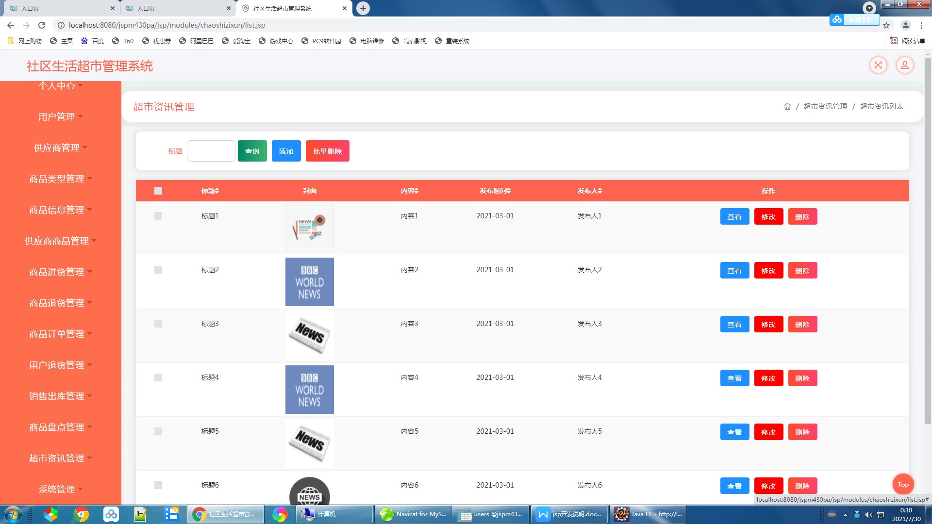This screenshot has height=524, width=932.
Task: Click the browser reload icon
Action: click(x=42, y=25)
